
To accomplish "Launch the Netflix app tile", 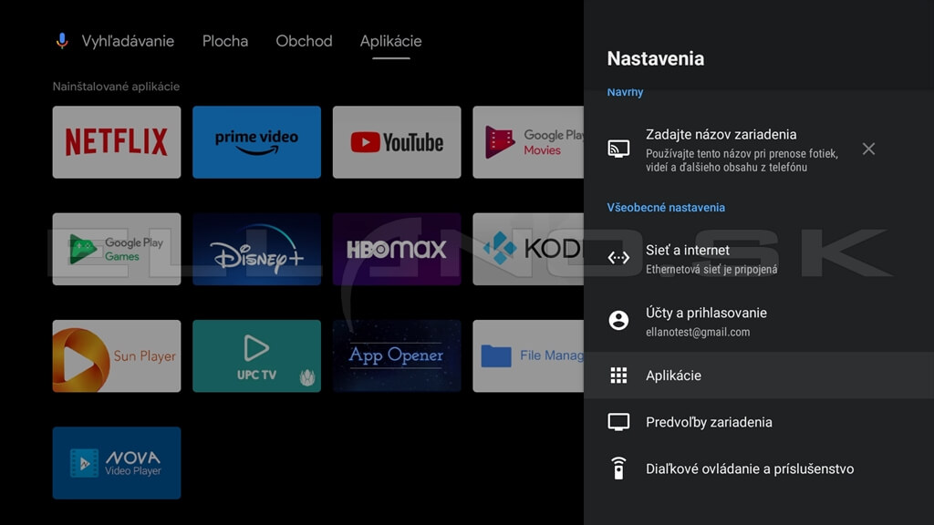I will (117, 142).
